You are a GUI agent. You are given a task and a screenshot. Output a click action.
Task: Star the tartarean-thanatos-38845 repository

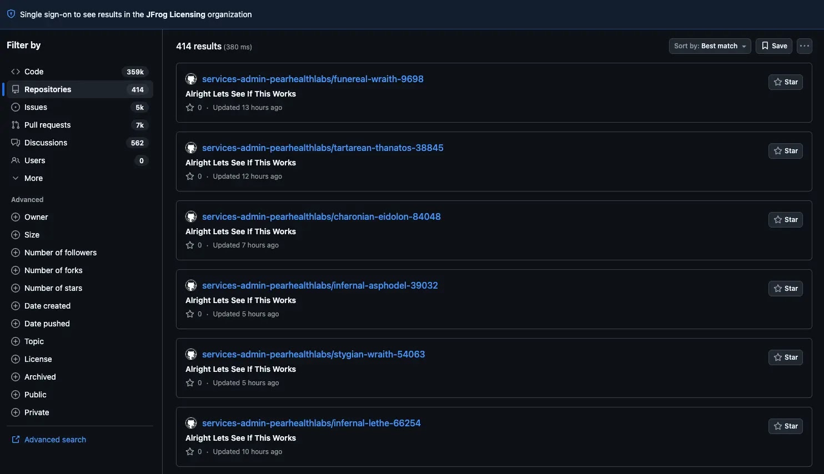785,151
